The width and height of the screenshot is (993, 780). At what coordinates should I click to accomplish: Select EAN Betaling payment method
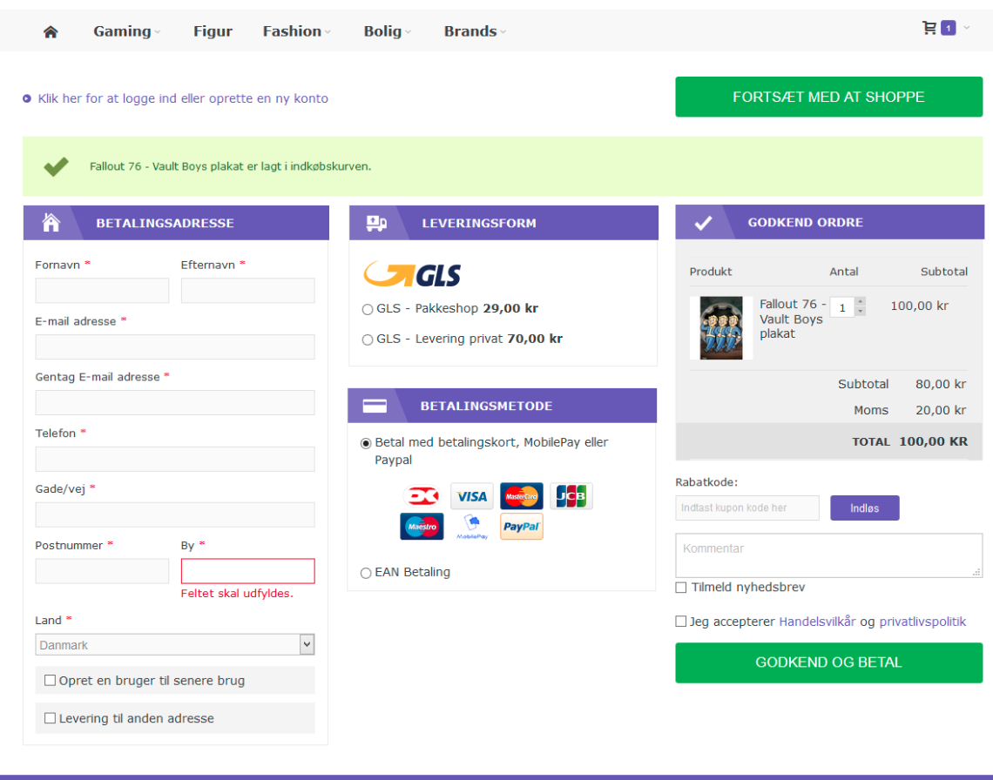tap(366, 573)
